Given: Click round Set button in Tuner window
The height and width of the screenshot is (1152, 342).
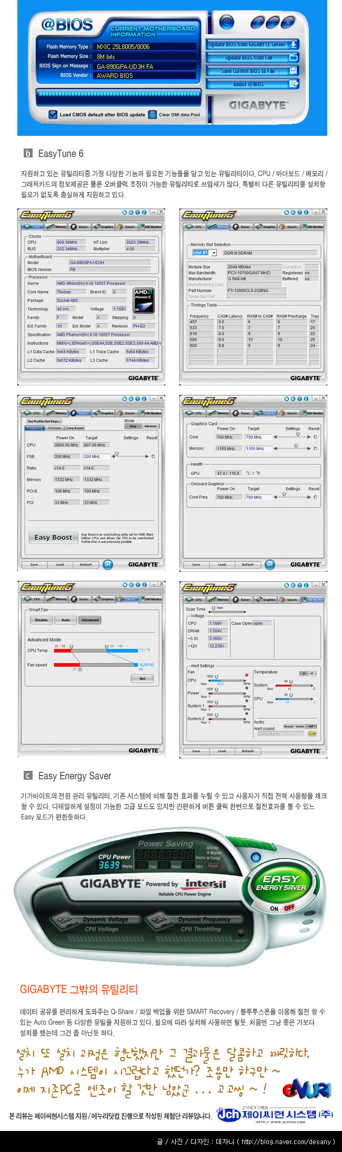Looking at the screenshot, I should click(107, 564).
